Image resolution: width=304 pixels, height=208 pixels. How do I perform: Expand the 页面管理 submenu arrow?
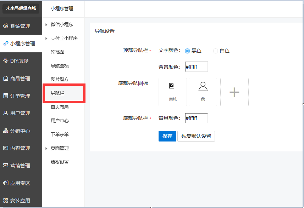coord(46,149)
